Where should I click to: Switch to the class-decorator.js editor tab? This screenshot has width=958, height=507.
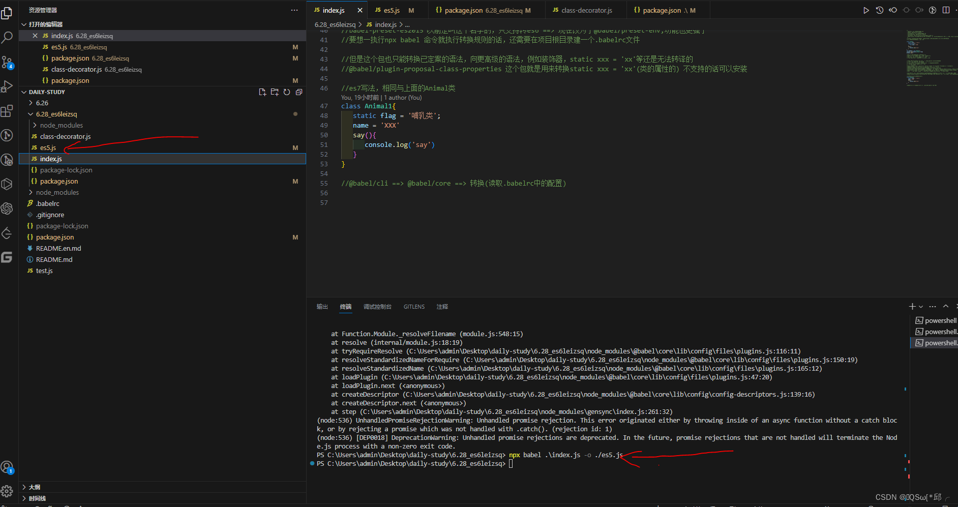586,10
